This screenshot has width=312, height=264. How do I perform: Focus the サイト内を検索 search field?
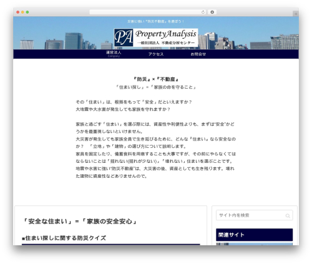254,215
